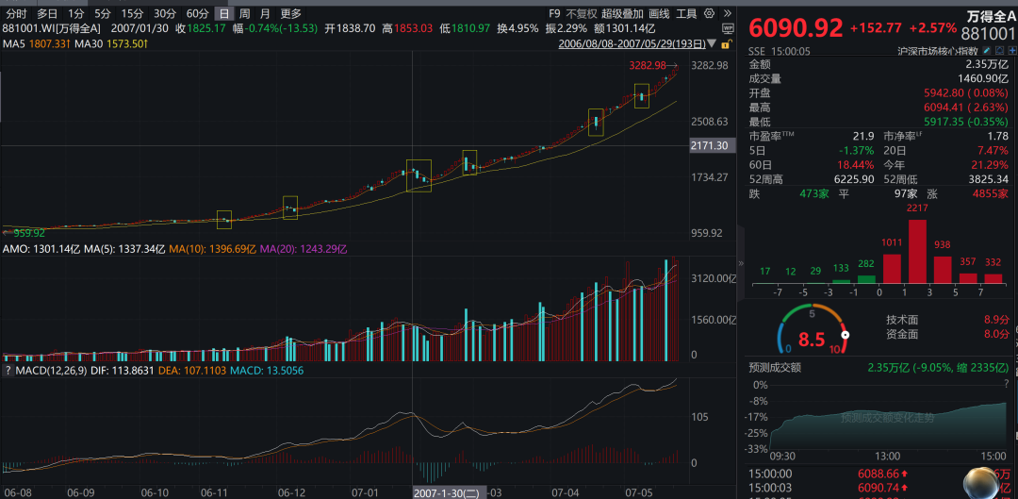The height and width of the screenshot is (499, 1018).
Task: Open the 工具 tools menu
Action: click(686, 13)
